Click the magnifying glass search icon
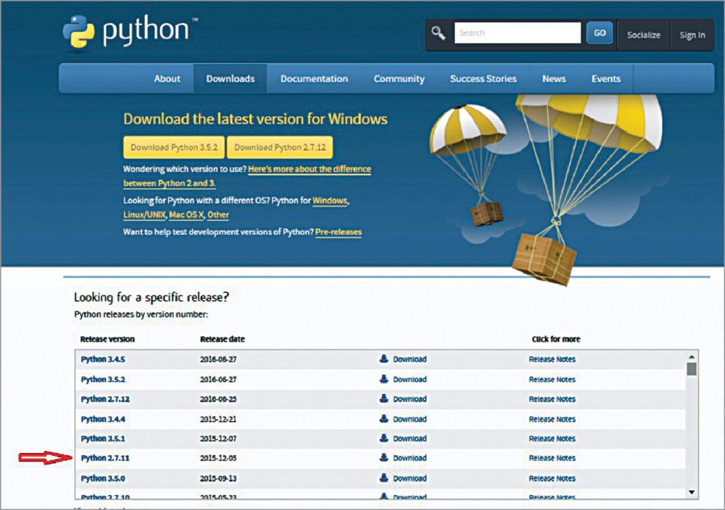Screen dimensions: 725x510 pyautogui.click(x=439, y=33)
